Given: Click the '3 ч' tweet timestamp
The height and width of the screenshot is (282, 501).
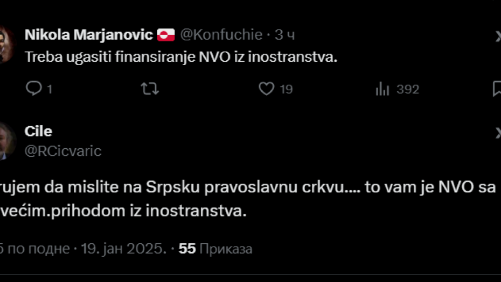Looking at the screenshot, I should click(284, 35).
